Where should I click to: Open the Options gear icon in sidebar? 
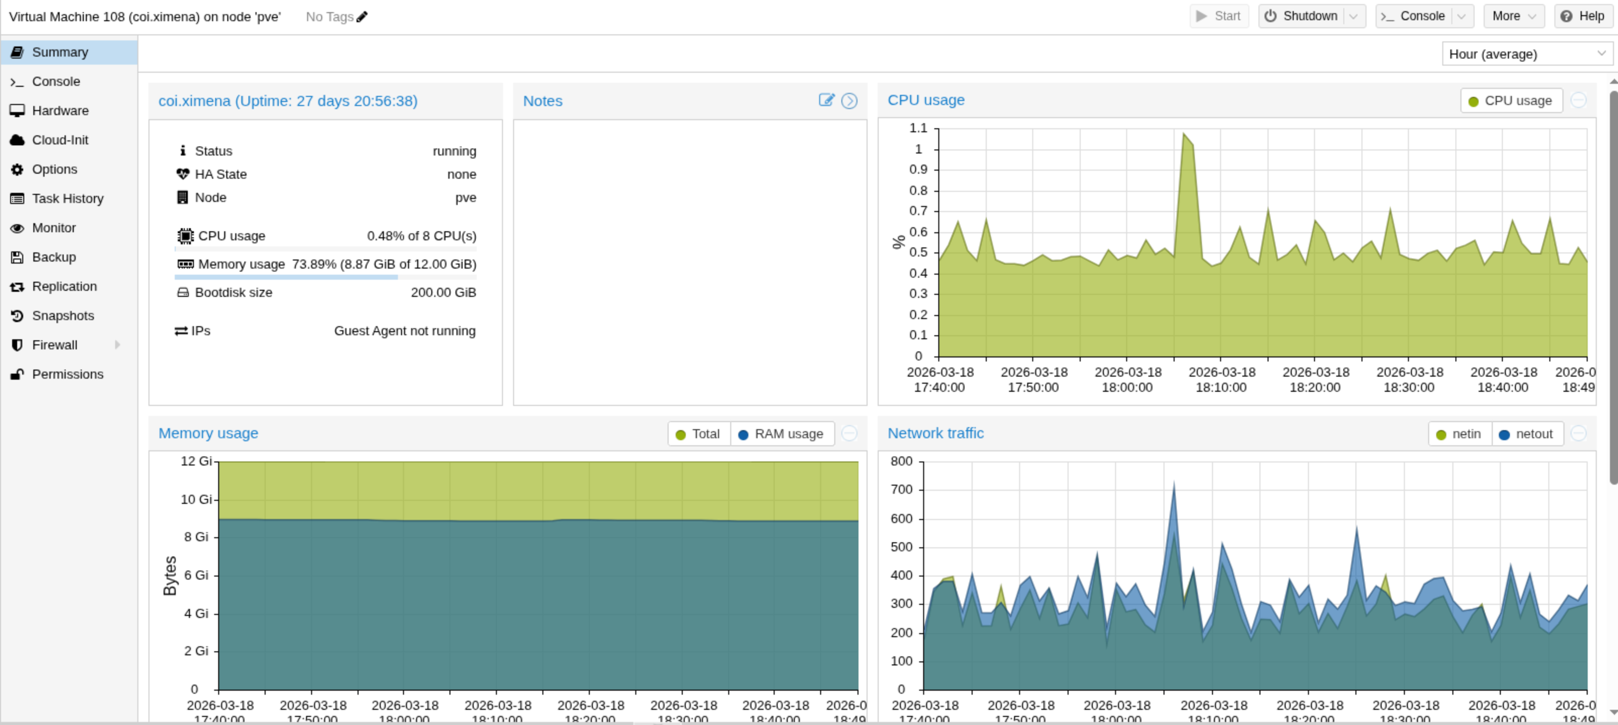tap(17, 169)
